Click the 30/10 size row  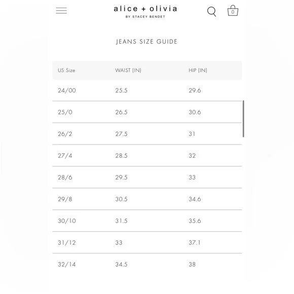tap(147, 220)
